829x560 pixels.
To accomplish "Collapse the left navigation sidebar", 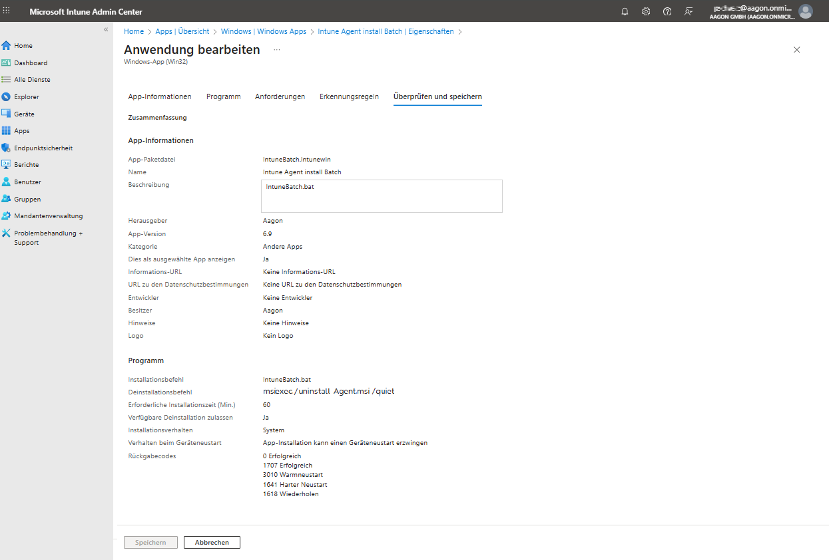I will point(105,30).
